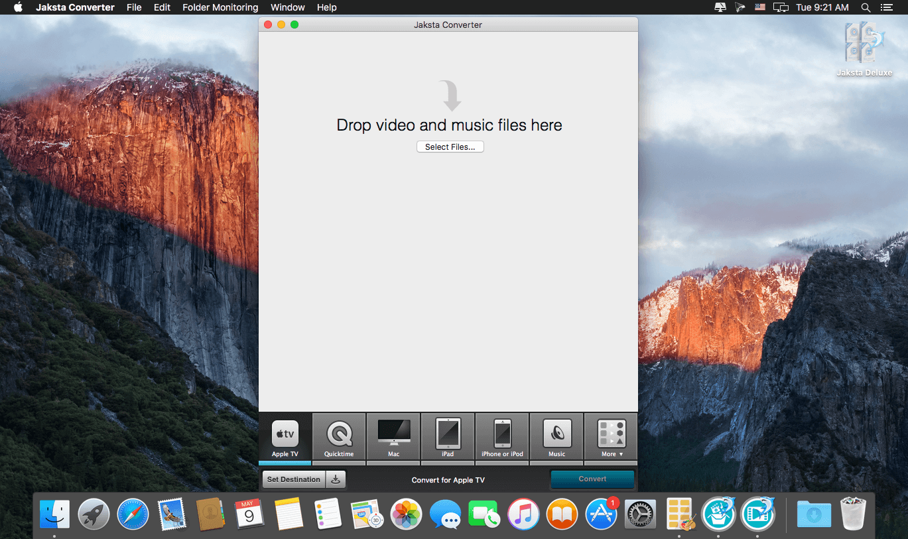Launch iTunes from the Dock

[x=523, y=514]
